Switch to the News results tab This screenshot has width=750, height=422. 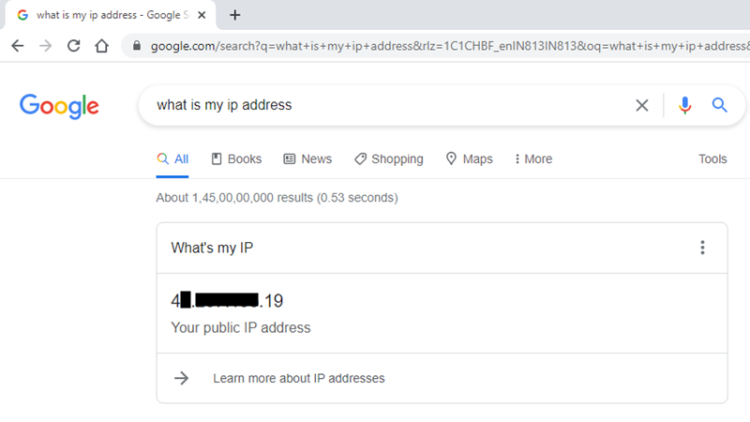307,158
